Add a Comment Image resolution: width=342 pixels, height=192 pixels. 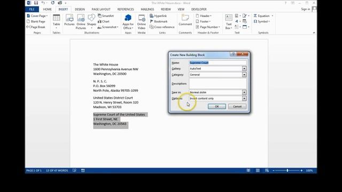[x=185, y=20]
